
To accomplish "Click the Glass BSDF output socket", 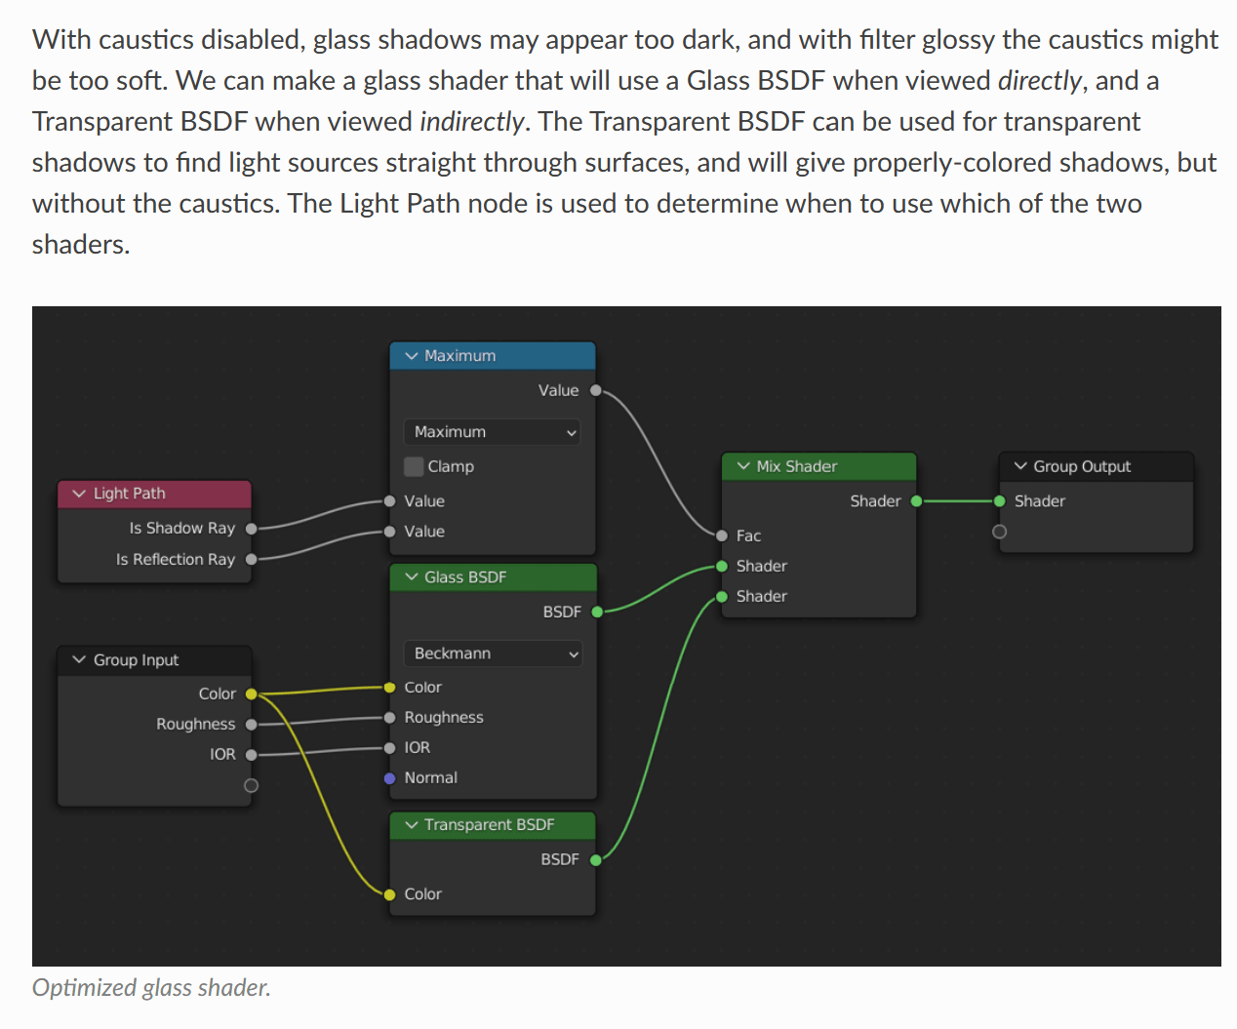I will point(596,612).
